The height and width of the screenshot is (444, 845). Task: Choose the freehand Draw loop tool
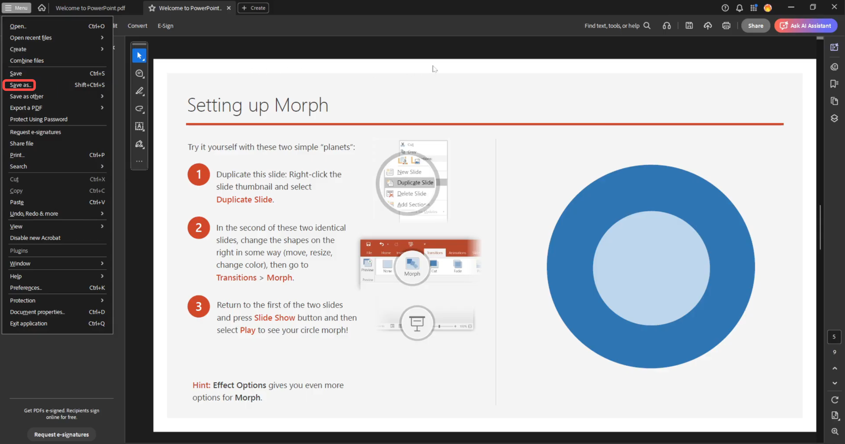coord(139,109)
